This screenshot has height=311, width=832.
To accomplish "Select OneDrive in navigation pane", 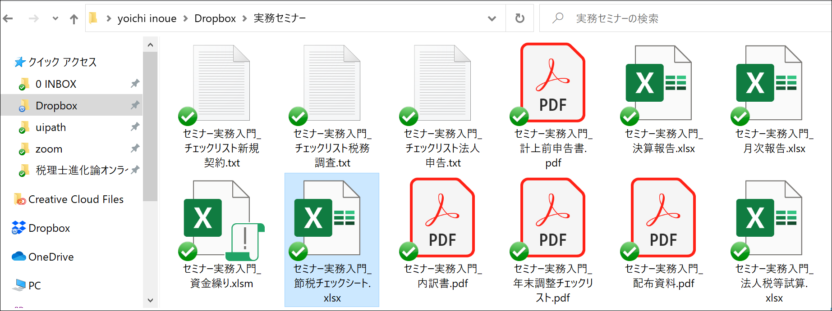I will [x=51, y=257].
